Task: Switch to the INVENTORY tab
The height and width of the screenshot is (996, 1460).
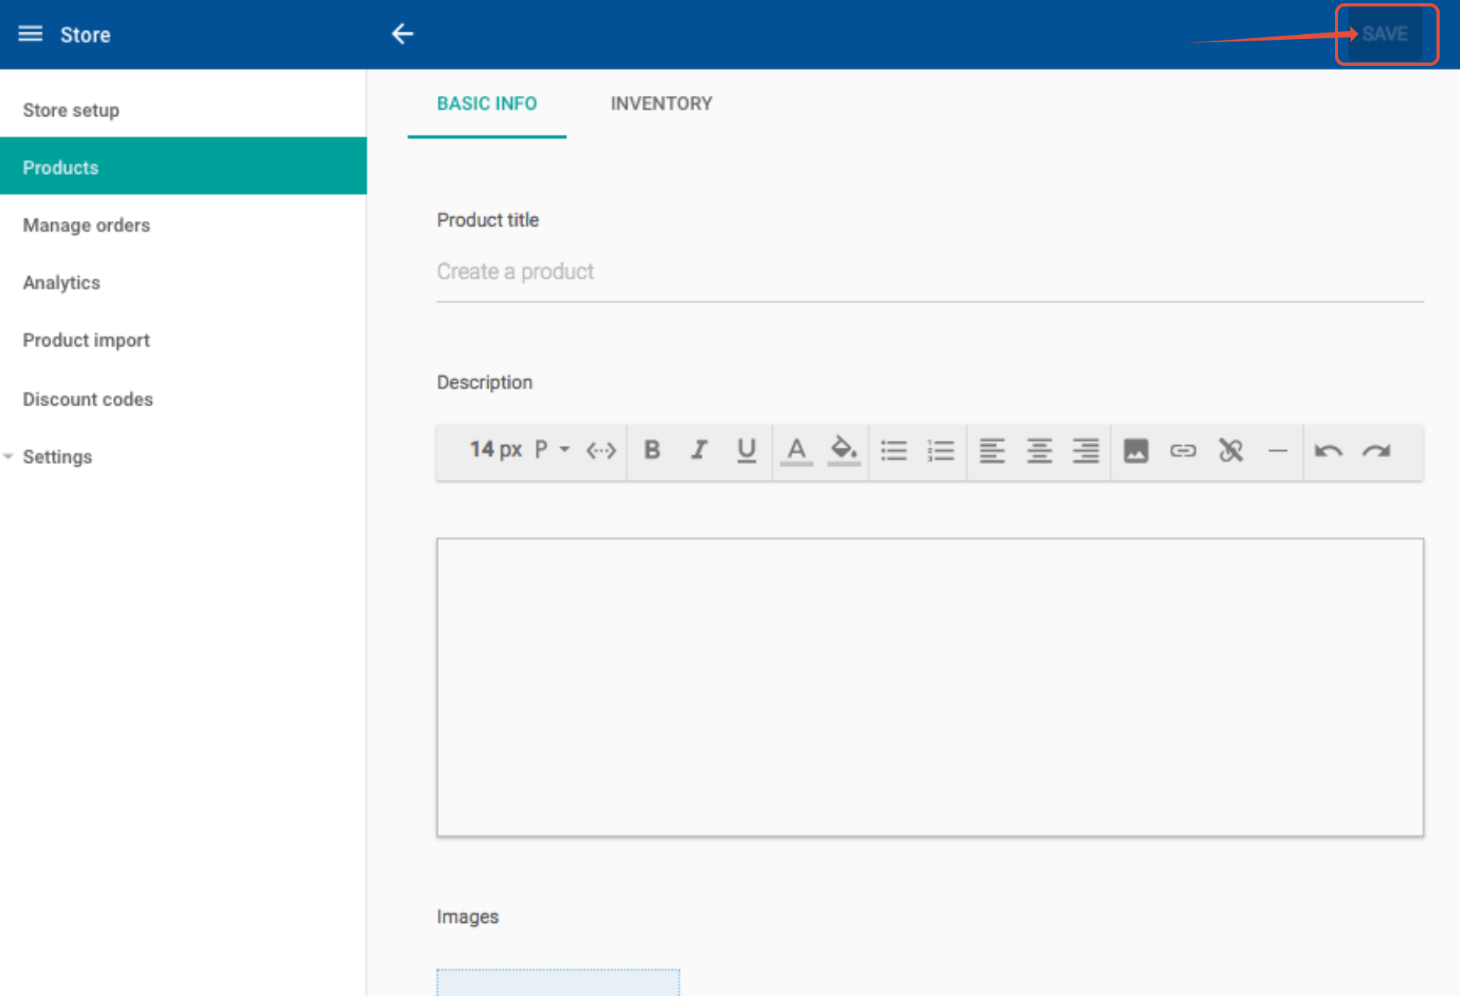Action: pyautogui.click(x=661, y=104)
